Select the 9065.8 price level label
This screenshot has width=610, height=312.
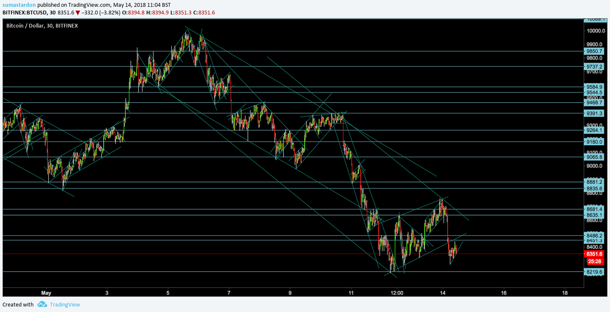tap(594, 157)
